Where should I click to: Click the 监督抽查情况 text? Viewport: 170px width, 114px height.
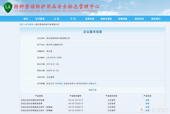pyautogui.click(x=69, y=83)
